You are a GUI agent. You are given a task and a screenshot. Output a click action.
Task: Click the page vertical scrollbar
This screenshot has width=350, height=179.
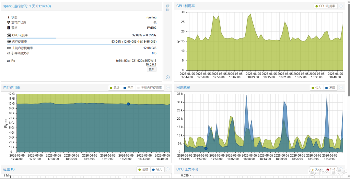[x=349, y=50]
